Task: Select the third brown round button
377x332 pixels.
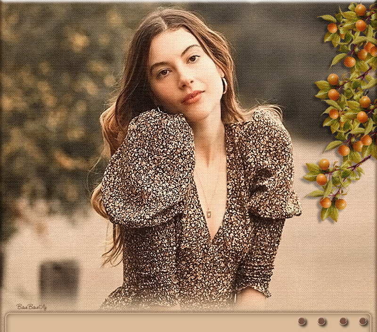Action: [343, 321]
